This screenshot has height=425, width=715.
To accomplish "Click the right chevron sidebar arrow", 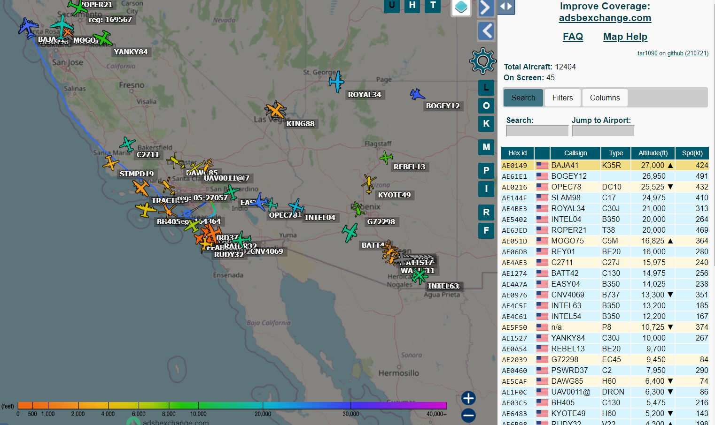I will click(x=486, y=8).
